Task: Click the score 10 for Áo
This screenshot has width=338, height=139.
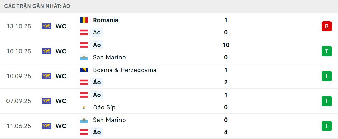Action: click(x=226, y=45)
